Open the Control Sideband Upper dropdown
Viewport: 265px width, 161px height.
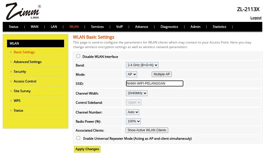coord(134,102)
